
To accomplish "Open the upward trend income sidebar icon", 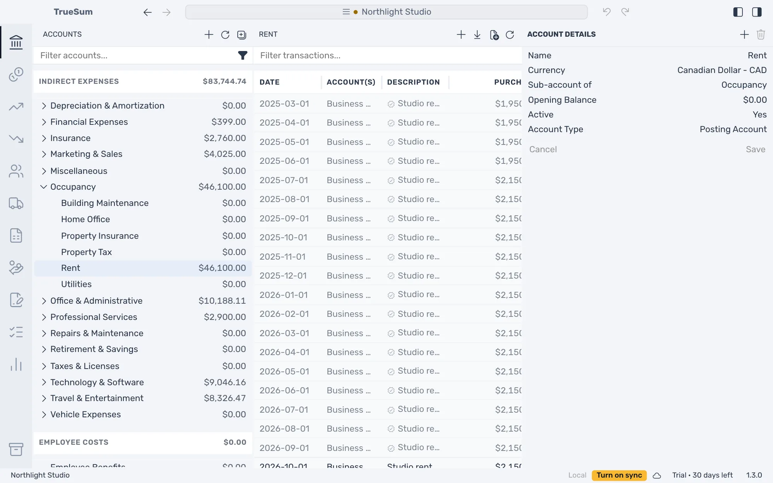I will tap(16, 106).
